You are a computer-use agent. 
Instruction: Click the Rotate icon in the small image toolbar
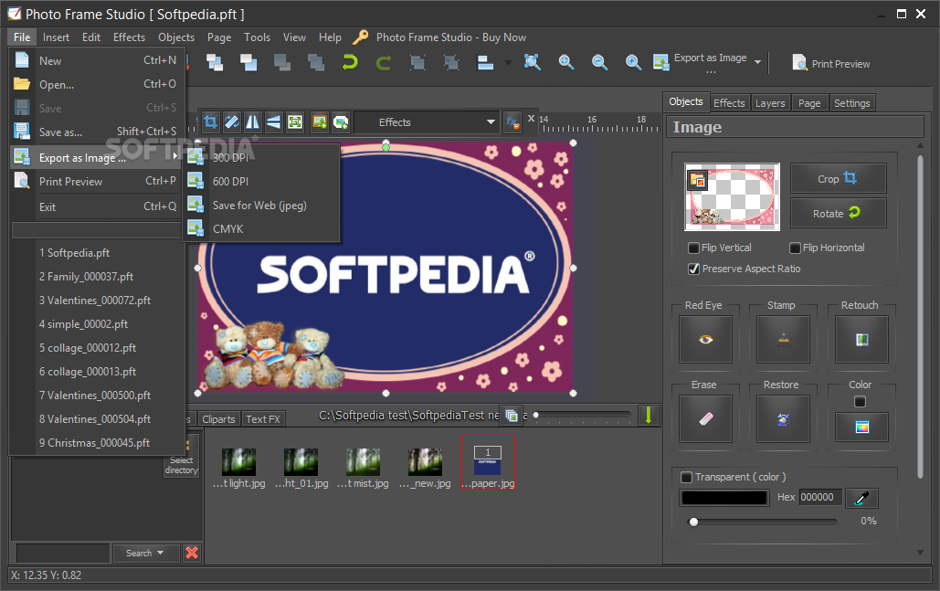[x=231, y=122]
